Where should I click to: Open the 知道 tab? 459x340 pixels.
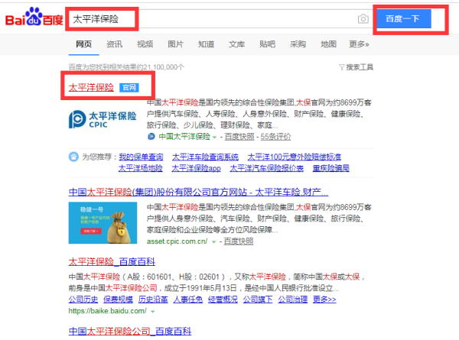(x=206, y=44)
